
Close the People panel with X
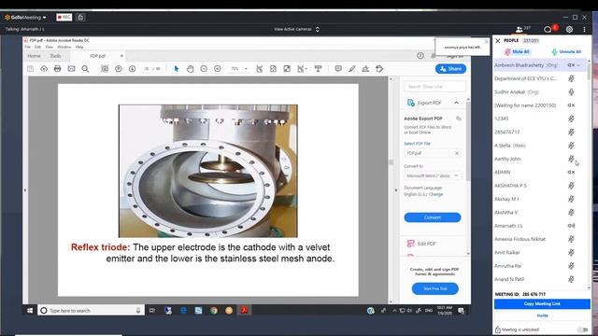(498, 41)
